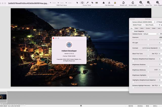This screenshot has width=162, height=107.
Task: Click the "24.0mm" status bar value
Action: (140, 106)
